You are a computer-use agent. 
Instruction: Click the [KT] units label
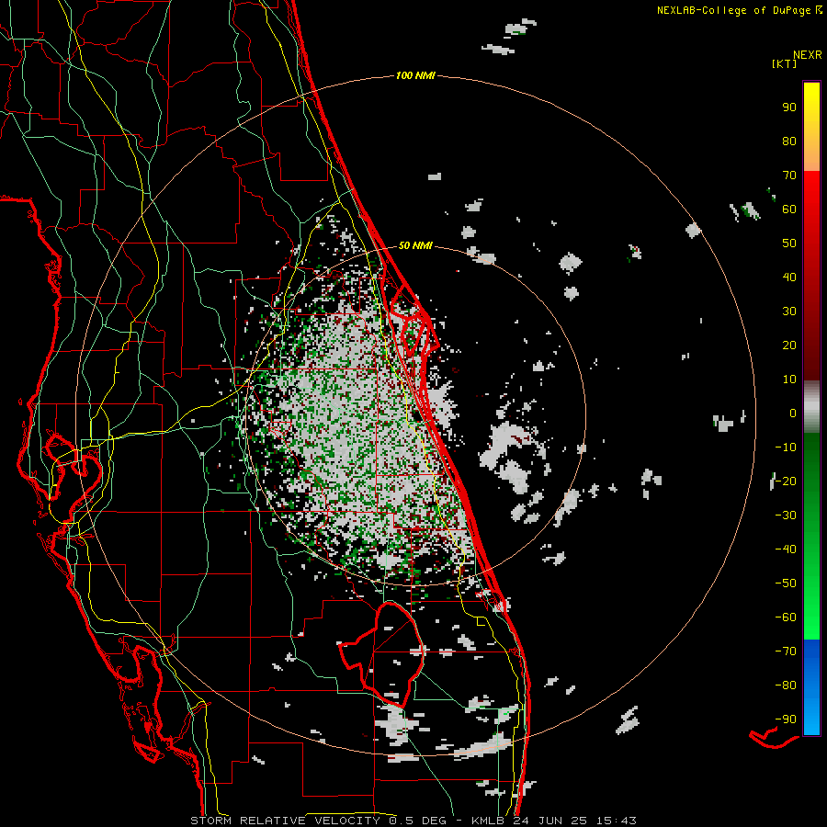click(x=785, y=63)
